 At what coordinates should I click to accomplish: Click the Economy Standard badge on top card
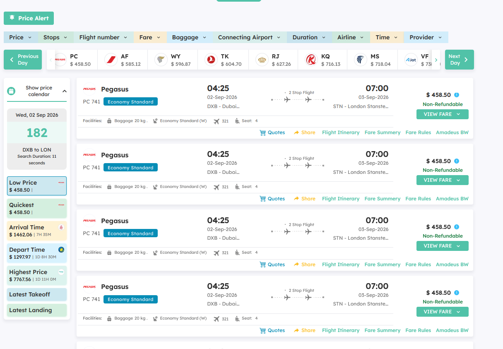(130, 102)
